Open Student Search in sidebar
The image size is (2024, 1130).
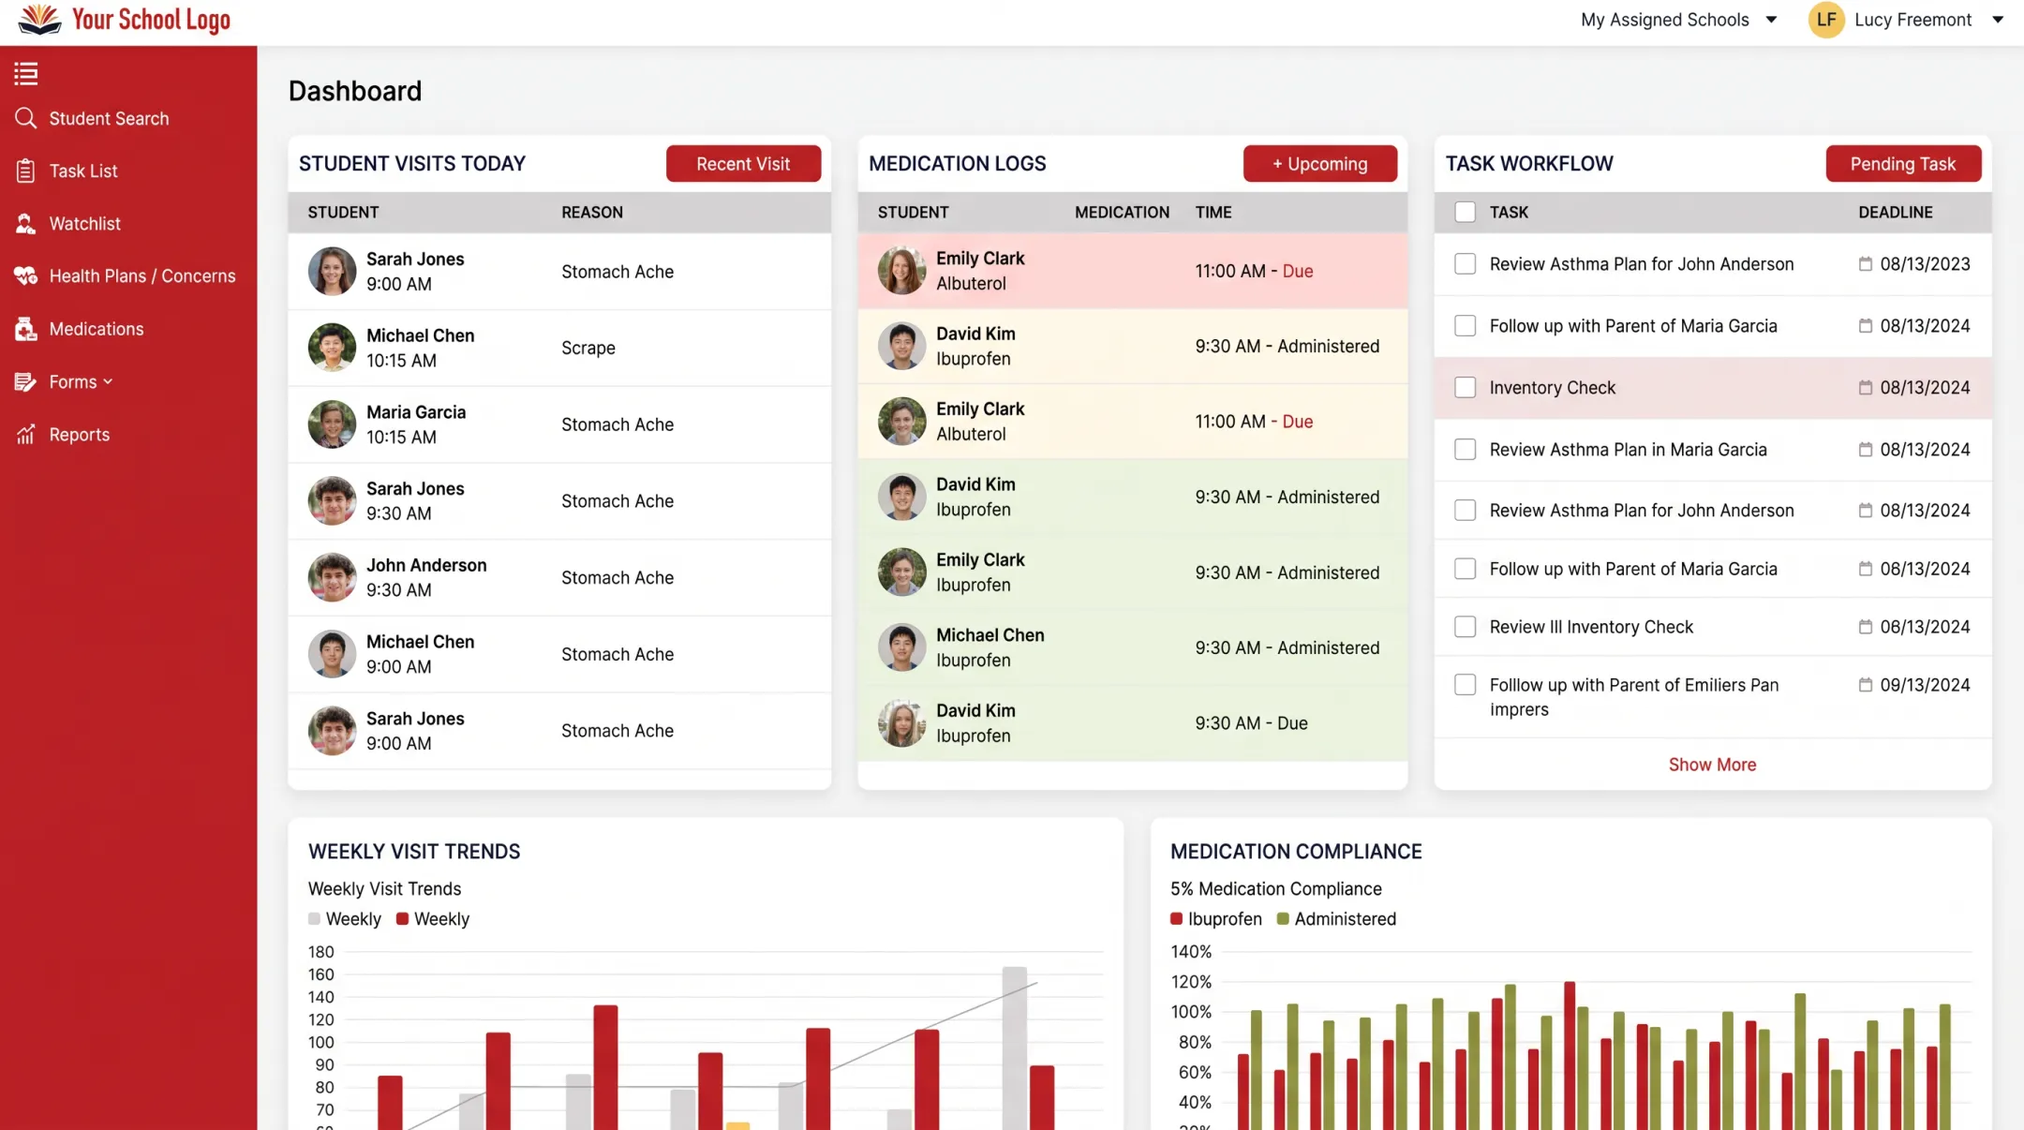(x=109, y=118)
